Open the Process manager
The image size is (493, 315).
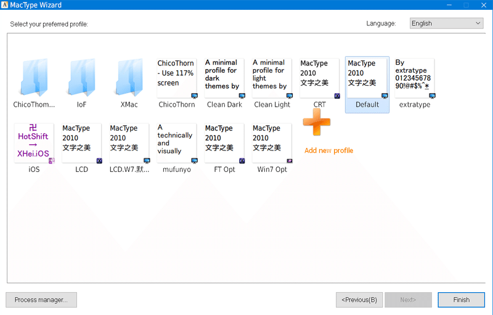pyautogui.click(x=41, y=300)
